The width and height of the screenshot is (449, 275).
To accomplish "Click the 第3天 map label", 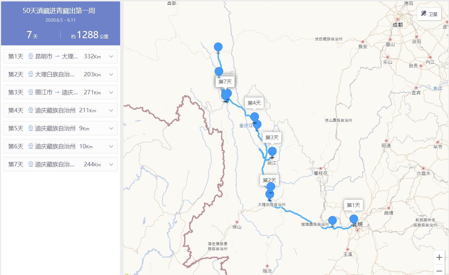I will point(272,137).
